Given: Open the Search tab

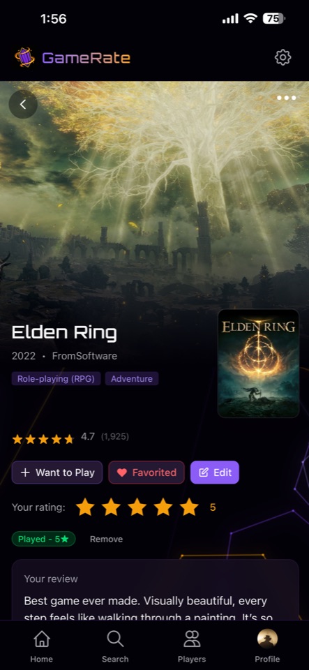Looking at the screenshot, I should [115, 646].
